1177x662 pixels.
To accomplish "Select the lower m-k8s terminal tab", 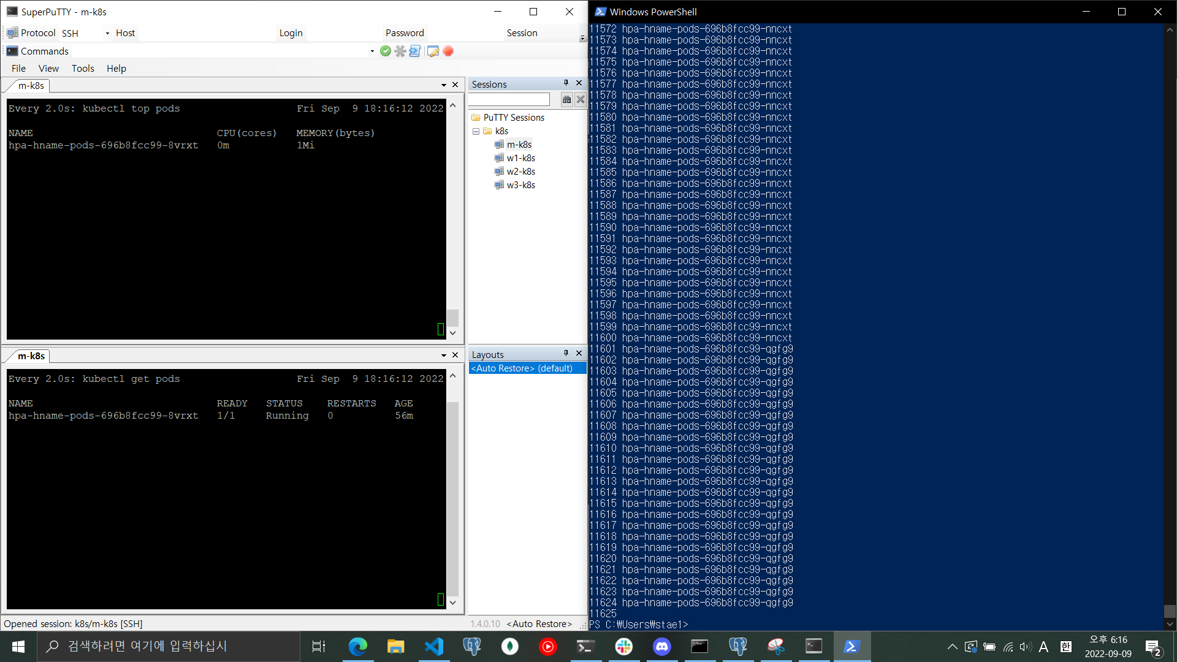I will (31, 356).
